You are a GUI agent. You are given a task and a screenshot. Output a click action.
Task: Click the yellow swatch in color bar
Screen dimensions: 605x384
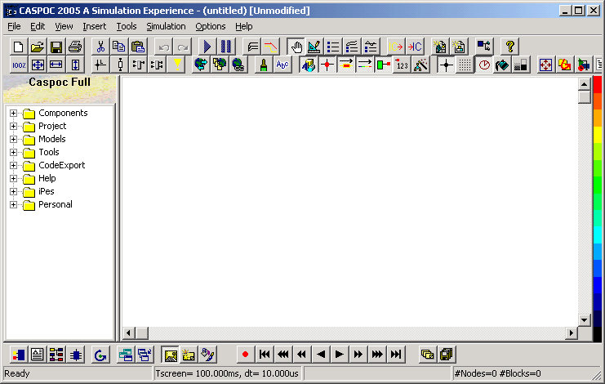click(598, 135)
